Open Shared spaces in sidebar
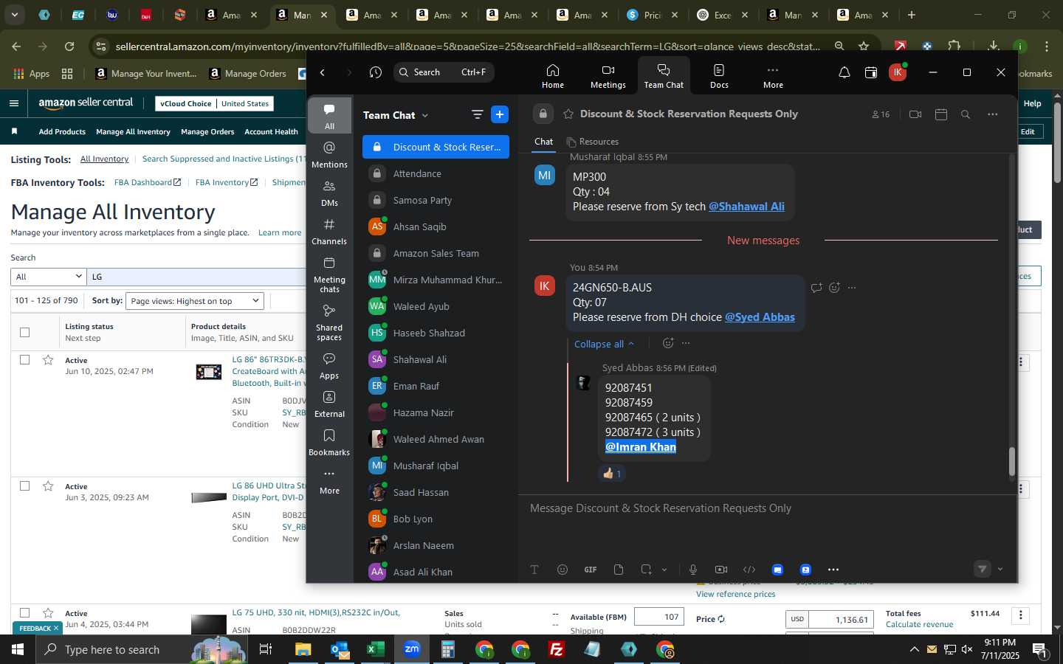Viewport: 1063px width, 664px height. pyautogui.click(x=329, y=322)
